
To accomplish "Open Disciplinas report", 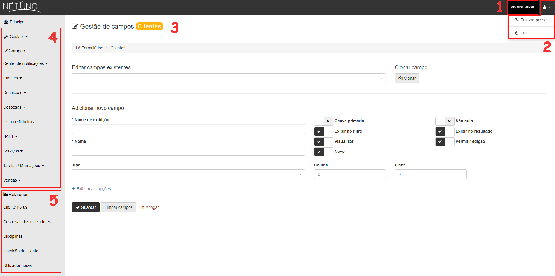I will (x=13, y=236).
